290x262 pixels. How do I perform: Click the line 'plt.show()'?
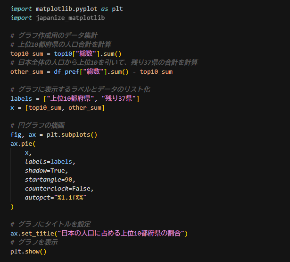click(28, 252)
